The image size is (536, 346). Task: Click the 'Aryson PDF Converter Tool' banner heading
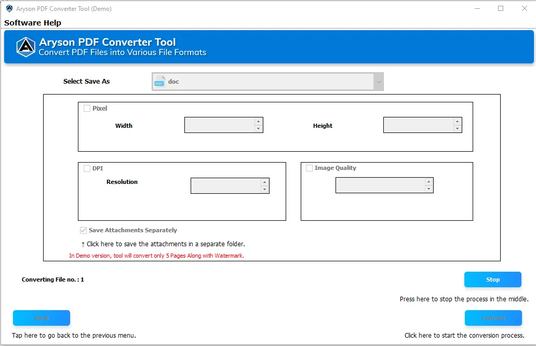108,42
